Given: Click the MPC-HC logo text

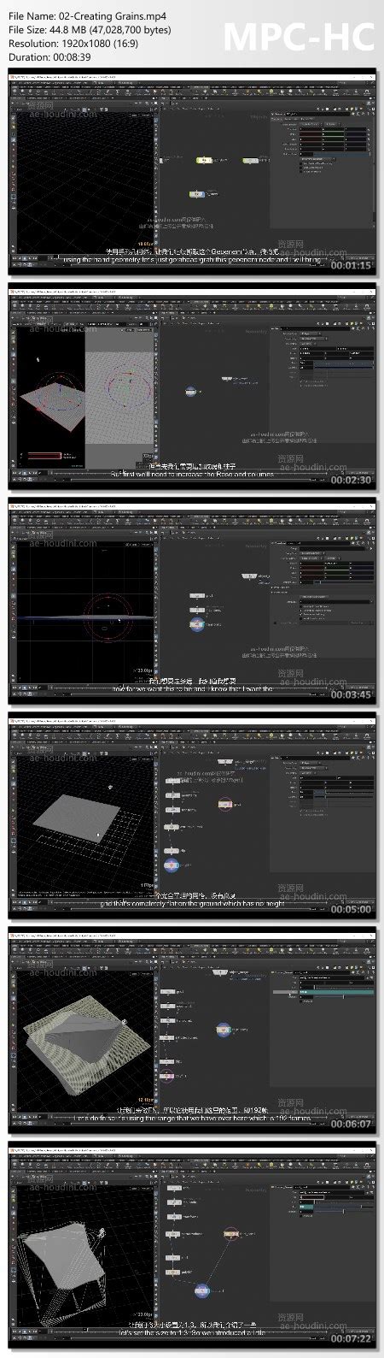Looking at the screenshot, I should tap(299, 38).
